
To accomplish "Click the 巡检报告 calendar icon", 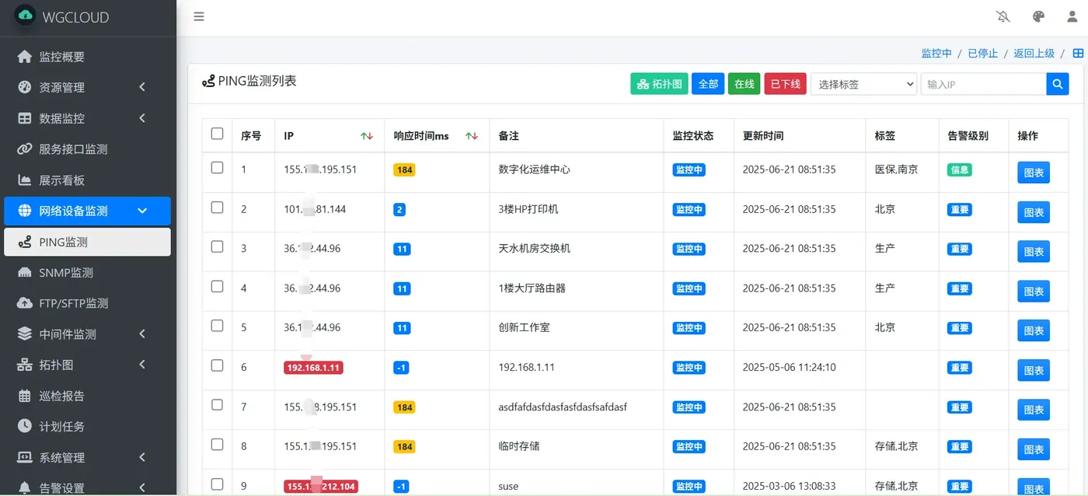I will pyautogui.click(x=25, y=396).
